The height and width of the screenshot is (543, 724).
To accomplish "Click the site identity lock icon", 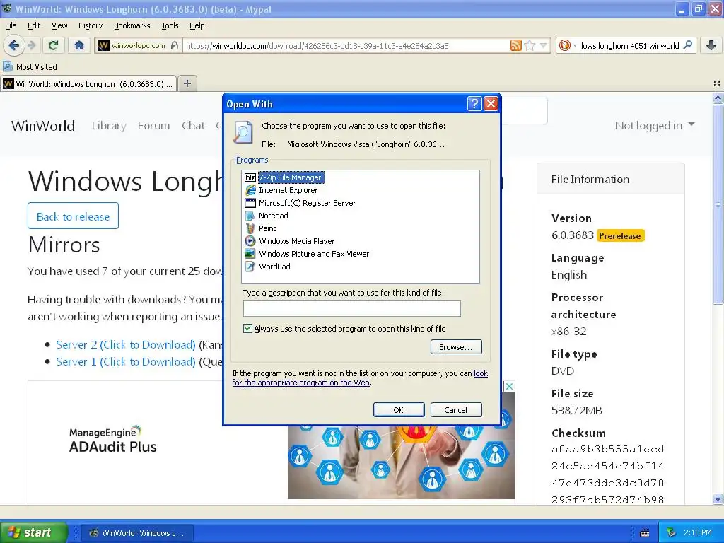I will point(174,45).
